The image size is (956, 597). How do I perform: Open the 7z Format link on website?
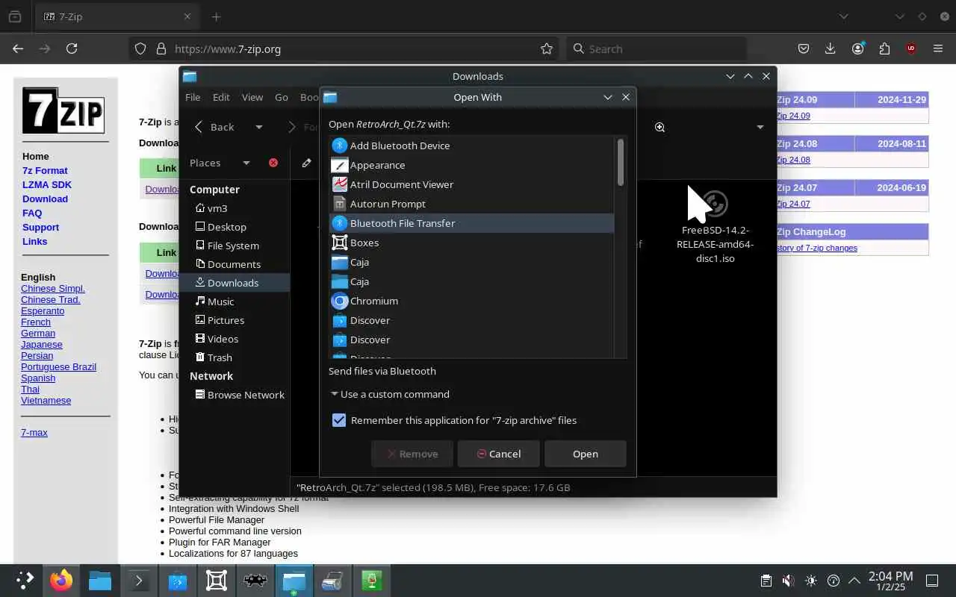tap(45, 170)
